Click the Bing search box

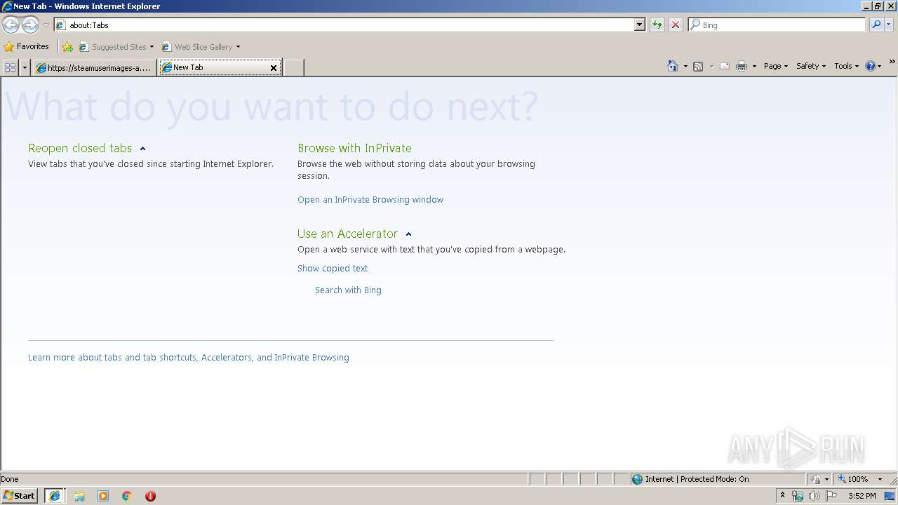click(777, 25)
